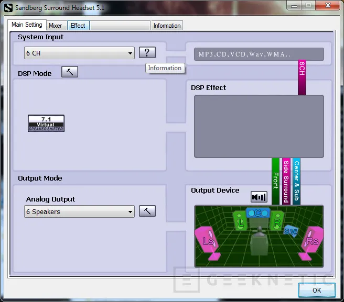Click the question mark information button
This screenshot has width=344, height=302.
click(x=147, y=52)
